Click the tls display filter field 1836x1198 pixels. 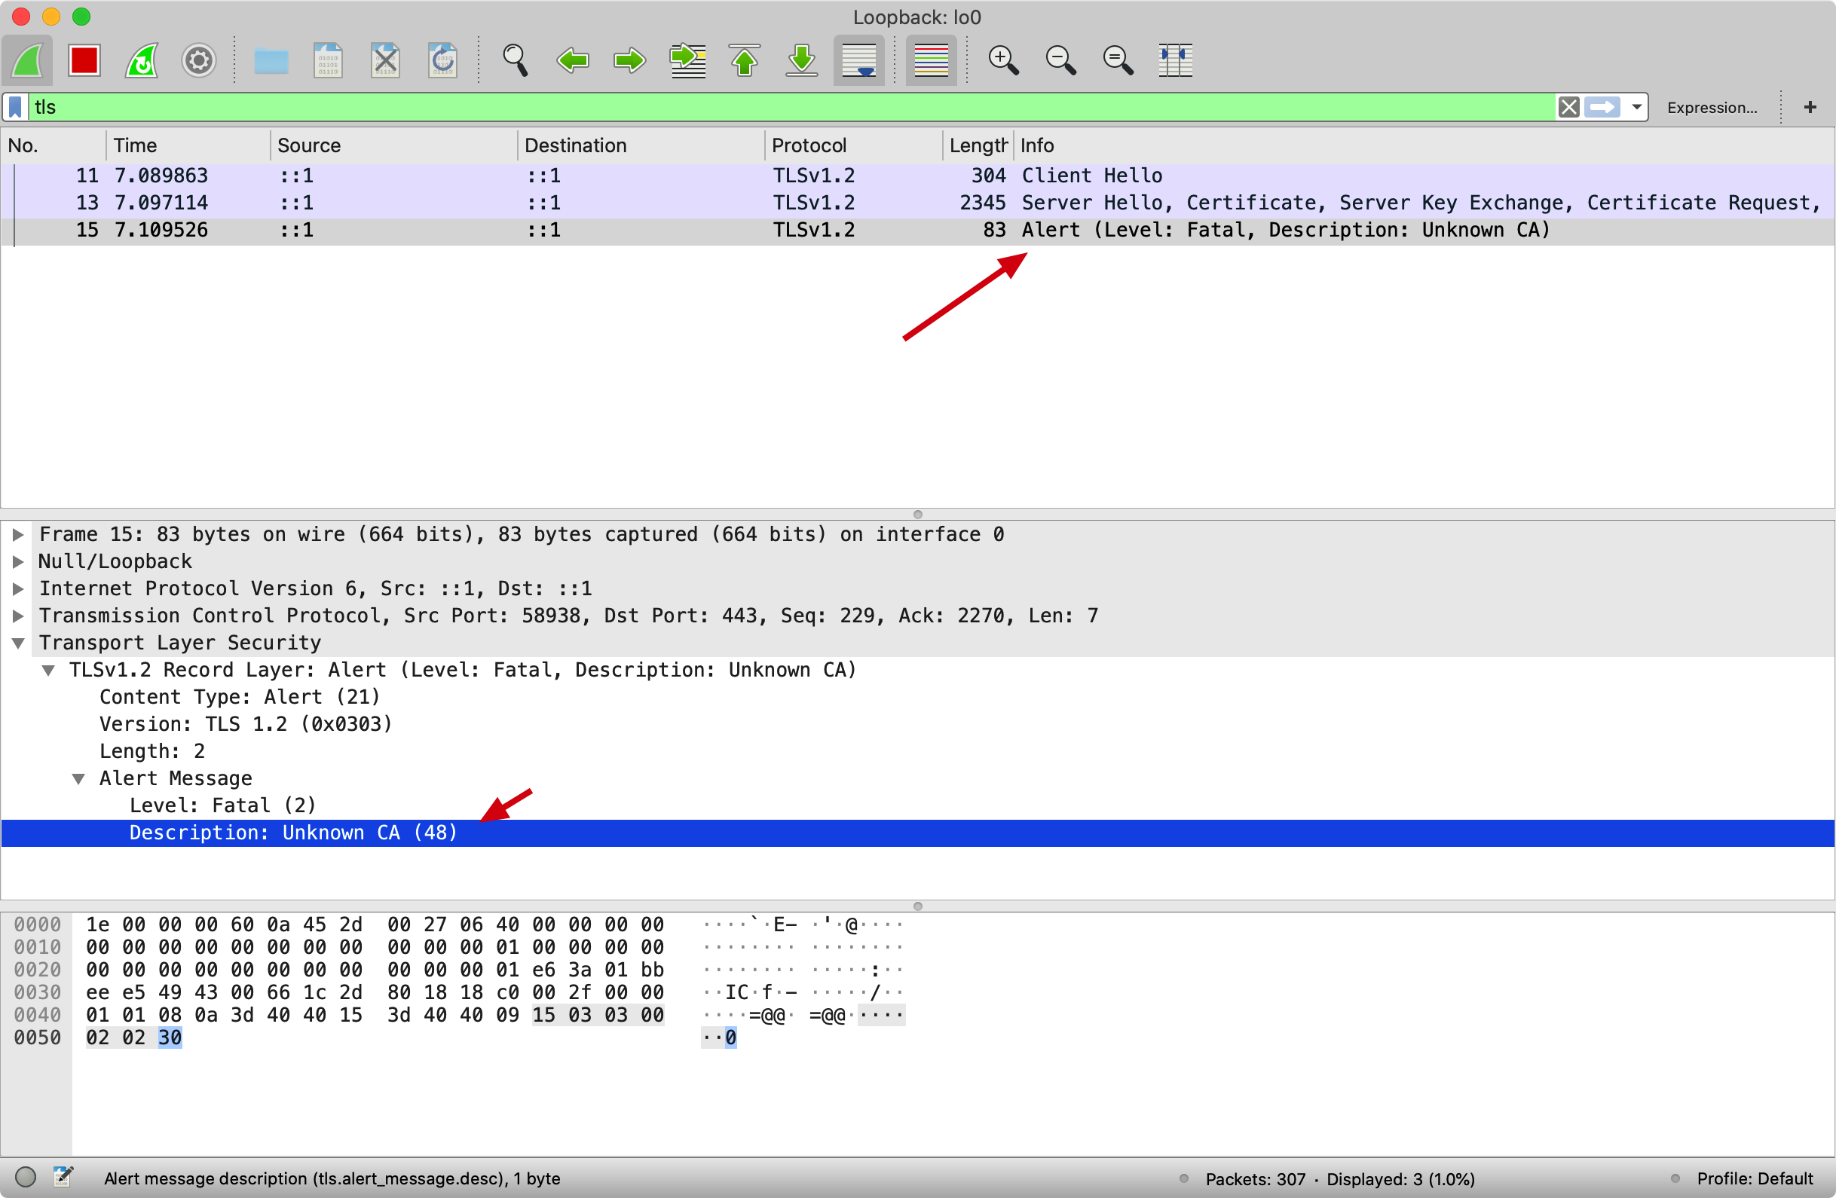pos(772,107)
